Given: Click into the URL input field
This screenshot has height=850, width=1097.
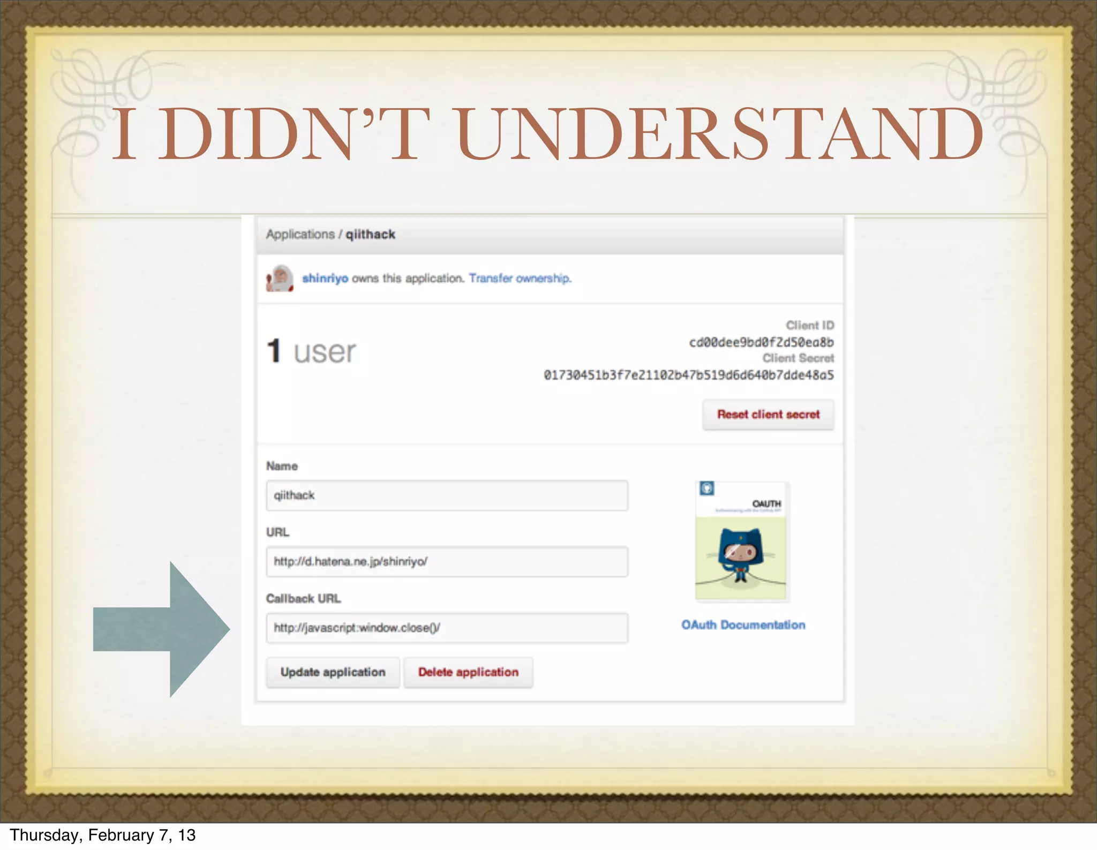Looking at the screenshot, I should pos(447,562).
